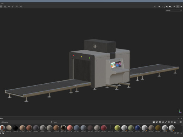This screenshot has height=137, width=183.
Task: Open the Material channel display dropdown
Action: point(174,11)
